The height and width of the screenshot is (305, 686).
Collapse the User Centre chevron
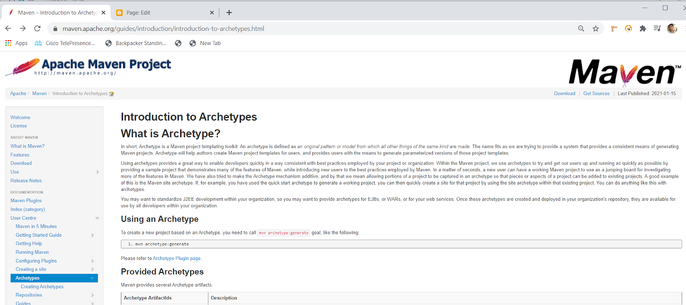[x=97, y=218]
